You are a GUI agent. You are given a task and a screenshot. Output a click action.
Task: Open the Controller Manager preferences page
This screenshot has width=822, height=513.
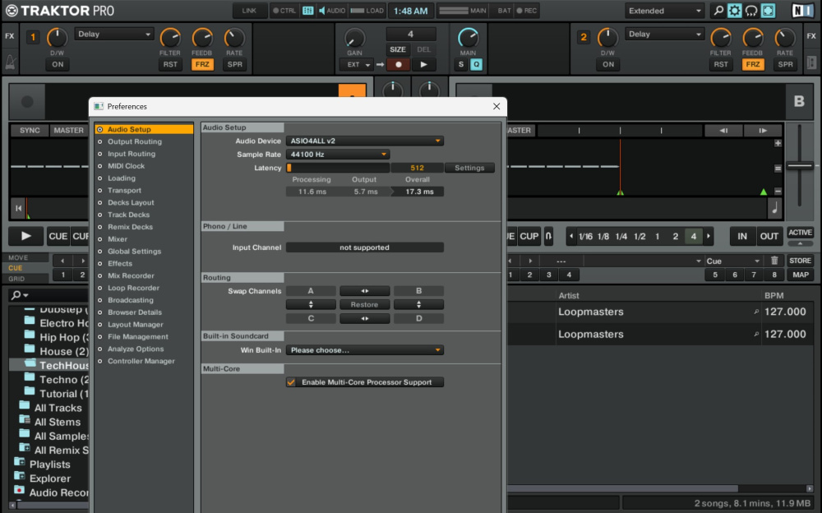(141, 361)
